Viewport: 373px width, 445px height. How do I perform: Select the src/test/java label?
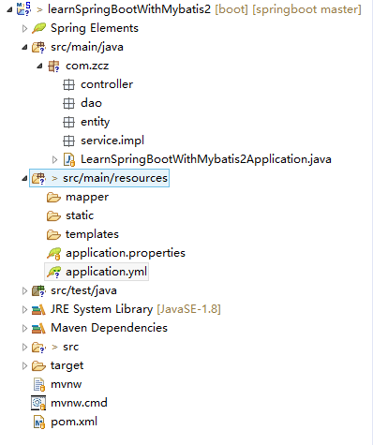tap(83, 290)
